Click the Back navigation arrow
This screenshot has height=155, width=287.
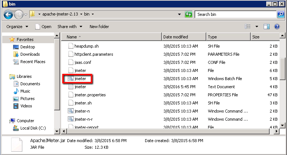[8, 14]
